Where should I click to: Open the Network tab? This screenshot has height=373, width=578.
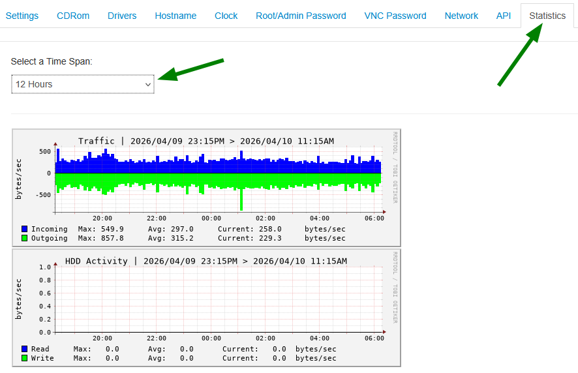(x=461, y=16)
